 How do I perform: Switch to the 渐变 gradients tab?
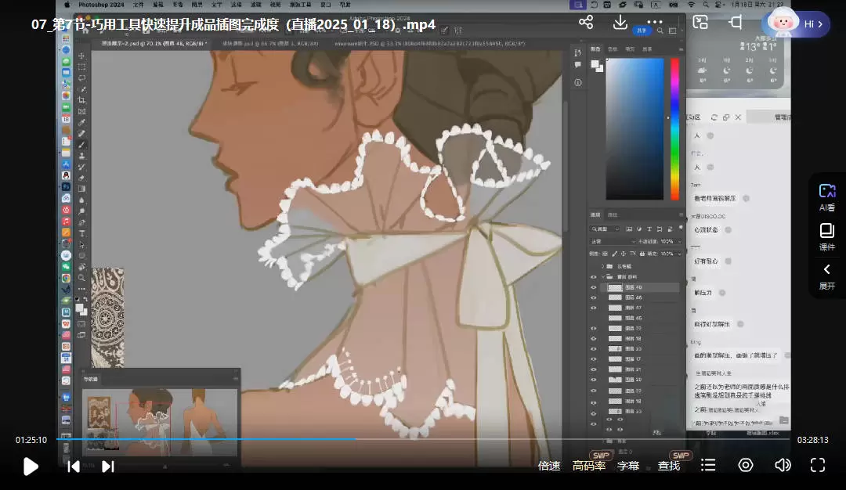click(630, 49)
